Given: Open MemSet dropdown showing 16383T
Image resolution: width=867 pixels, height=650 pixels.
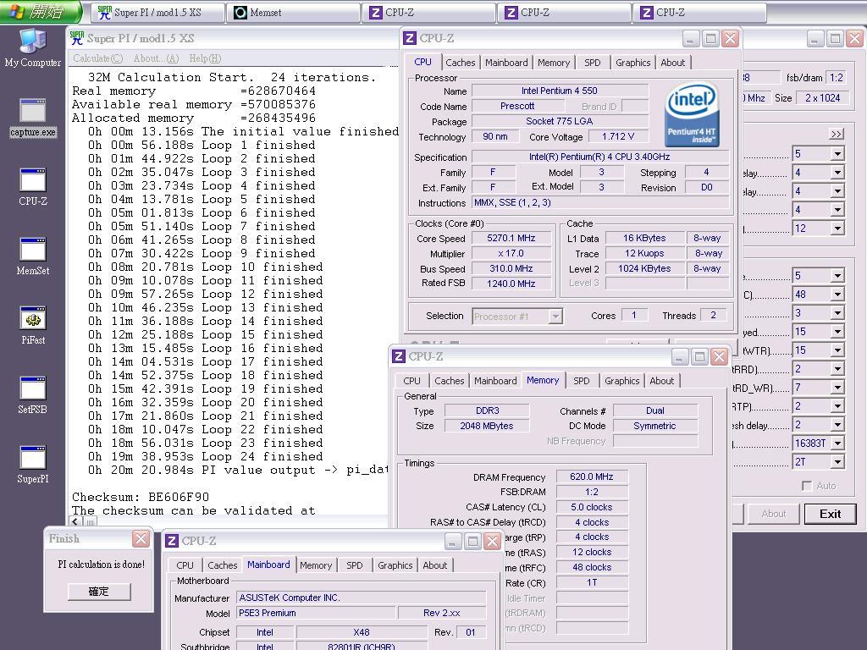Looking at the screenshot, I should coord(819,443).
